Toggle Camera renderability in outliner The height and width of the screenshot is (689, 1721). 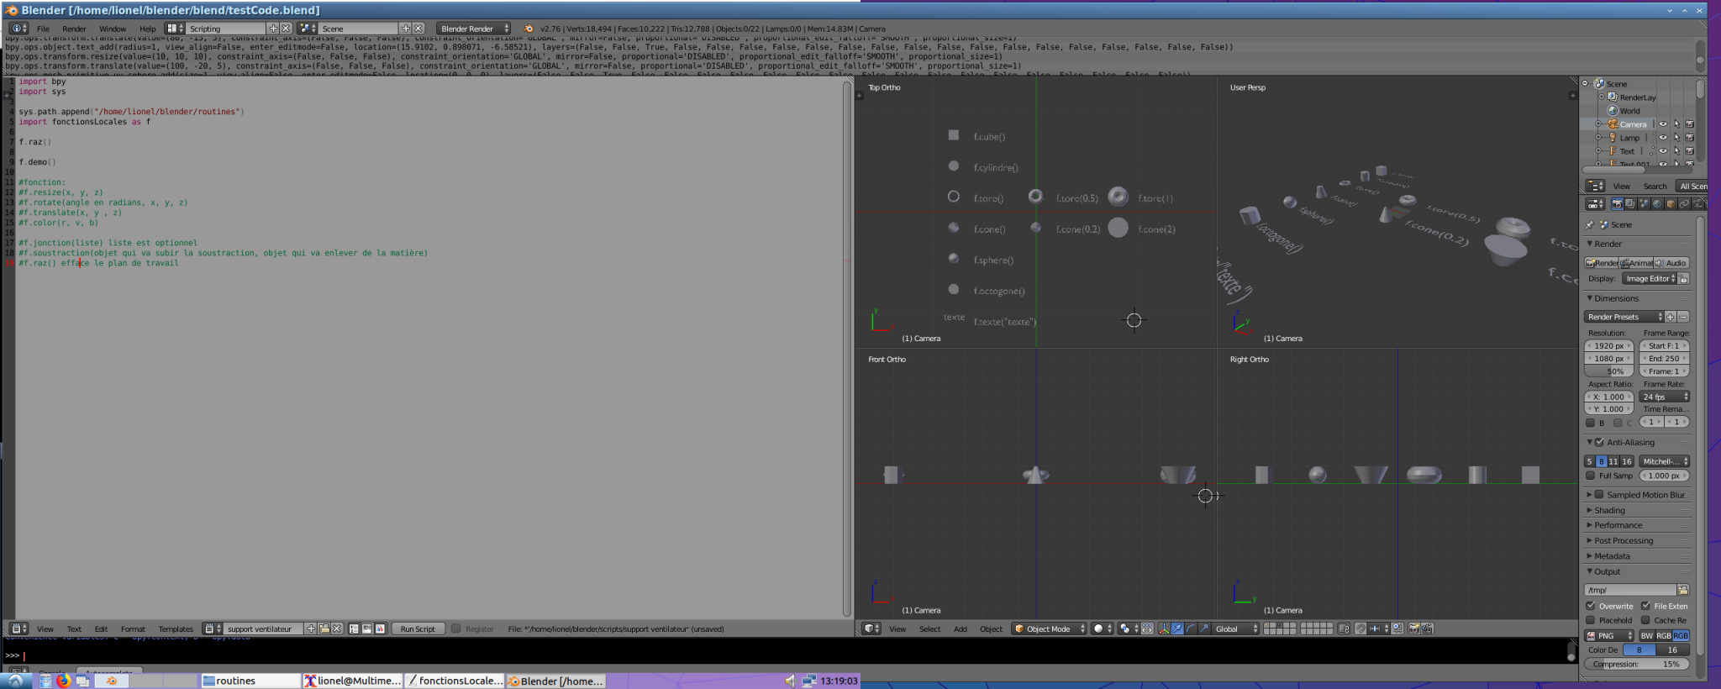1689,124
